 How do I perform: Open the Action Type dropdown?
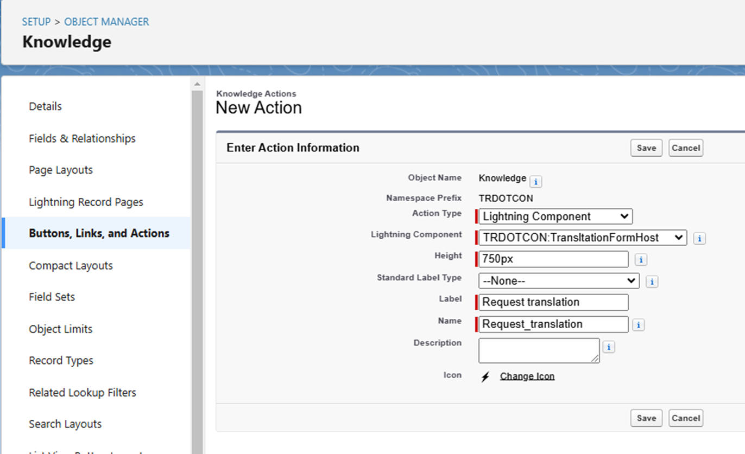(555, 216)
